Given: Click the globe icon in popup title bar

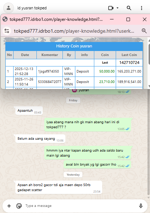Looking at the screenshot, I should tap(5, 19).
